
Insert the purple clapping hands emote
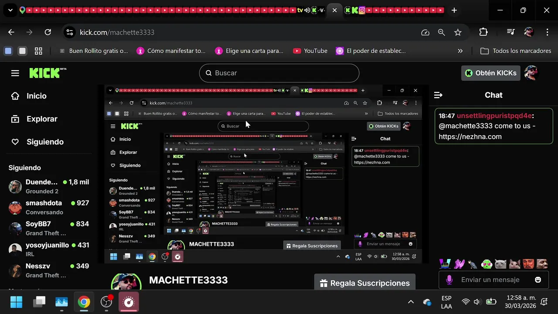click(x=459, y=263)
